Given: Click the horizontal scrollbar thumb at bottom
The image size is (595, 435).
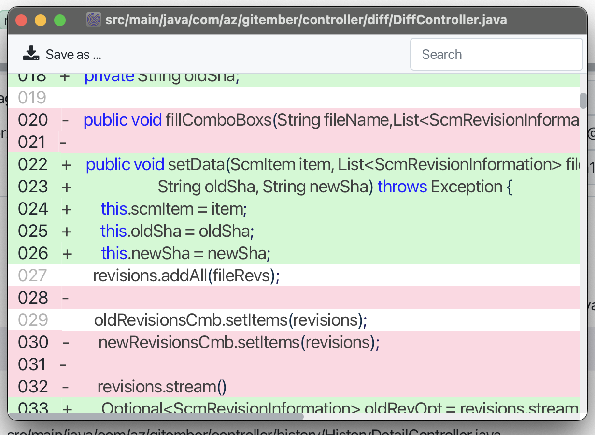Looking at the screenshot, I should (x=156, y=416).
